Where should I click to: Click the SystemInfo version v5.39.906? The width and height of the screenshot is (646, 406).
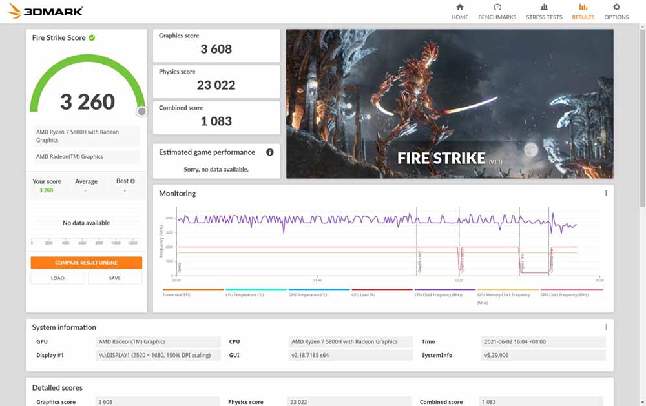[543, 356]
